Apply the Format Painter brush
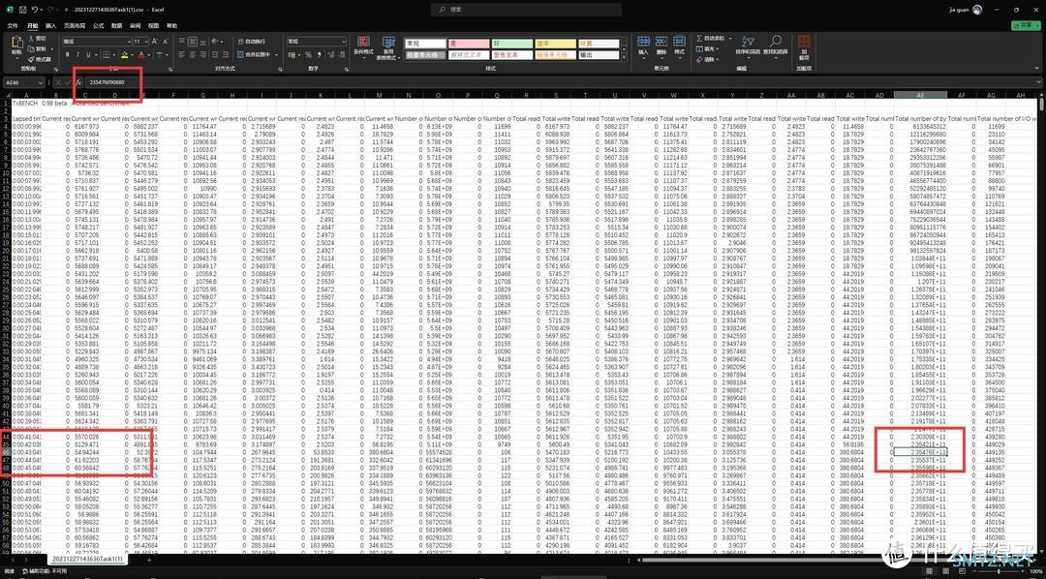The image size is (1046, 579). click(x=40, y=59)
